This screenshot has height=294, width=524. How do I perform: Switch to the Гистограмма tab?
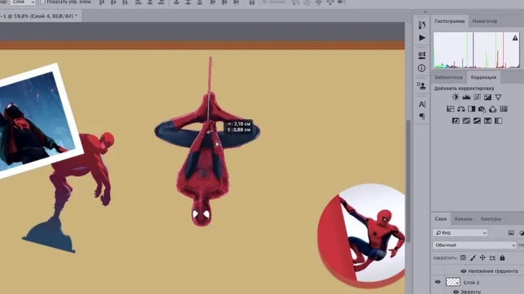(449, 21)
